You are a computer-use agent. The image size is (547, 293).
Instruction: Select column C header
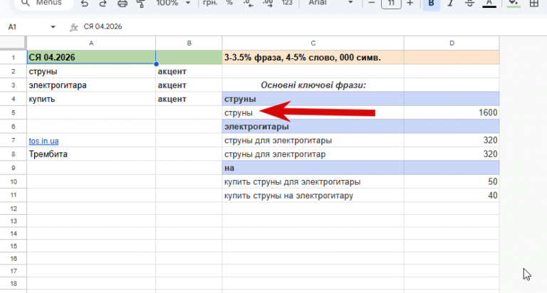coord(313,43)
